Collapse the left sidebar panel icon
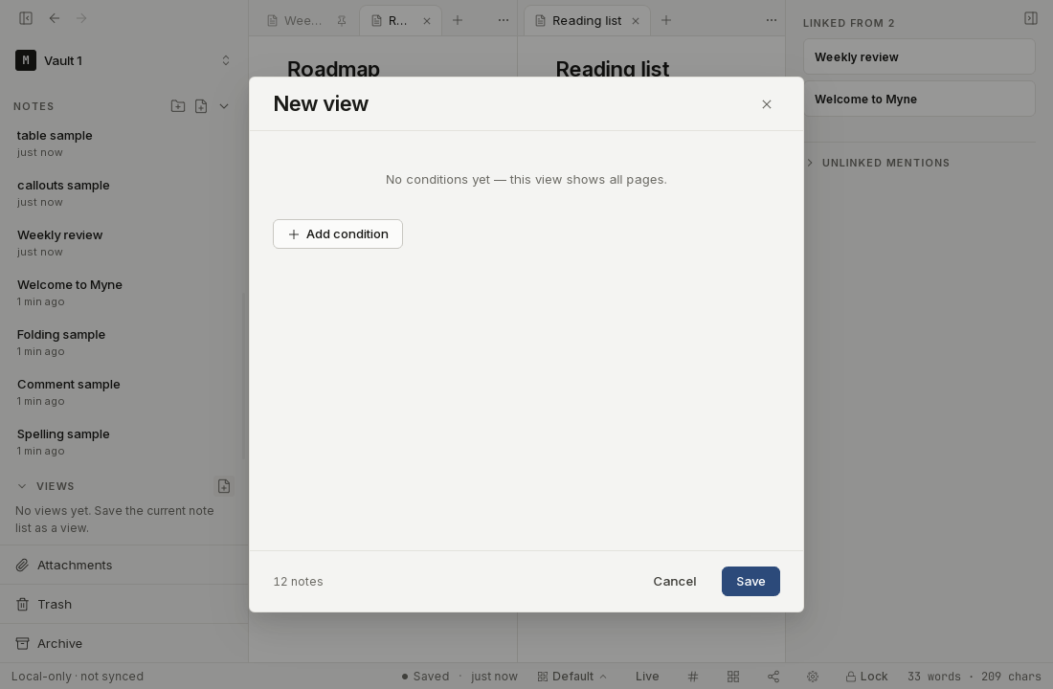The width and height of the screenshot is (1053, 689). pos(26,18)
